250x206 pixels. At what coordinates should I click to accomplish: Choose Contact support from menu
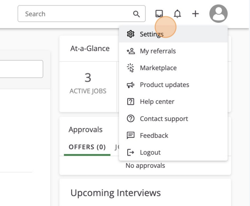(173, 119)
